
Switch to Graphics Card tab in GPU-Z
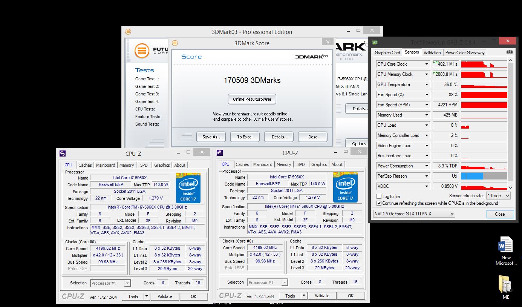point(387,53)
